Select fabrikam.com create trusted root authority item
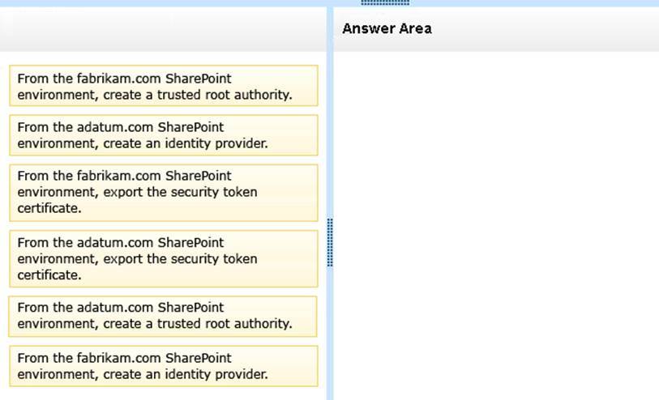Image resolution: width=659 pixels, height=400 pixels. point(164,86)
